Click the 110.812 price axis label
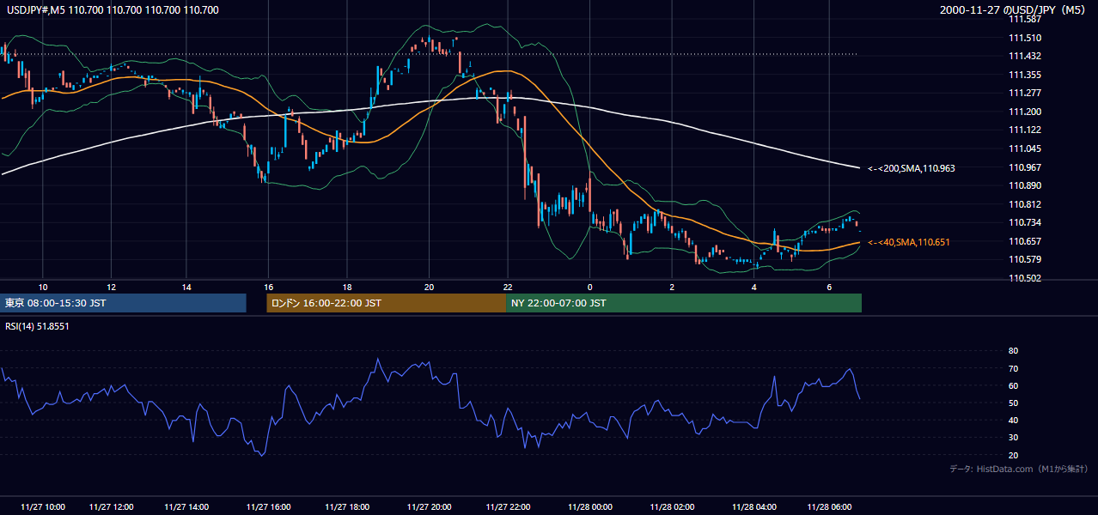 tap(1024, 204)
